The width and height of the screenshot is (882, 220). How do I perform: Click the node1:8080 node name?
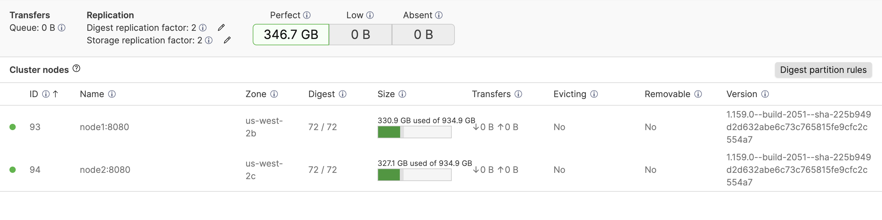pos(104,127)
